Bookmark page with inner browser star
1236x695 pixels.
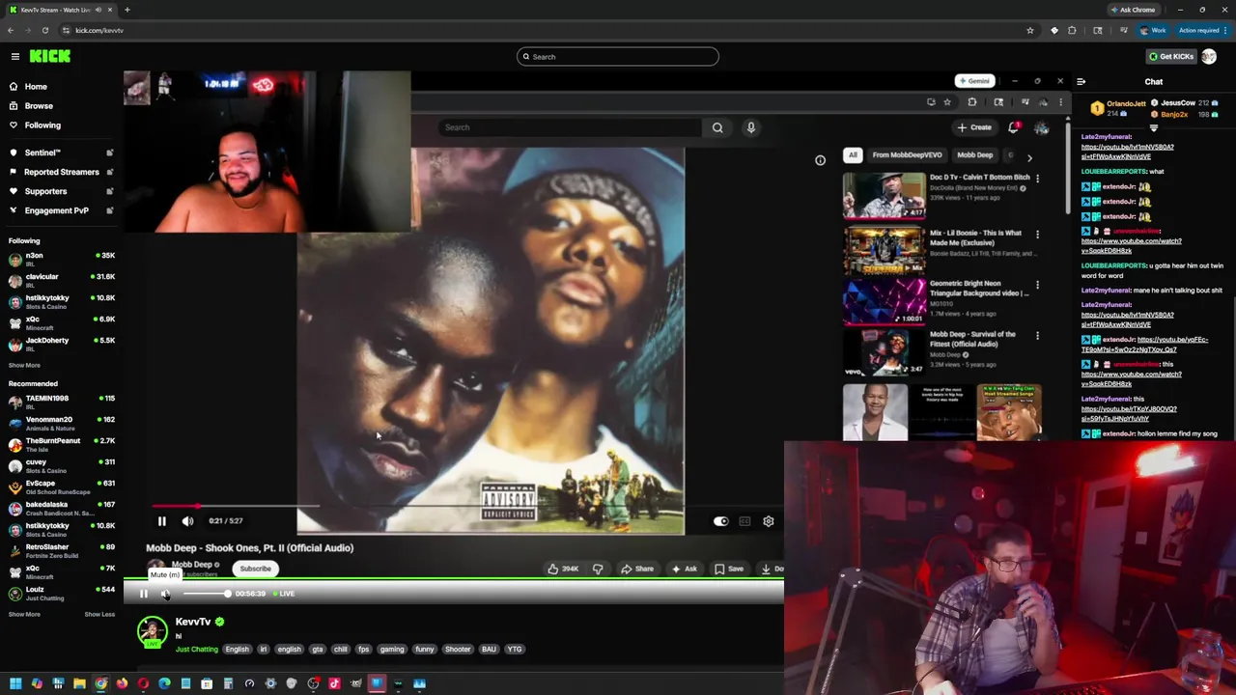coord(947,102)
